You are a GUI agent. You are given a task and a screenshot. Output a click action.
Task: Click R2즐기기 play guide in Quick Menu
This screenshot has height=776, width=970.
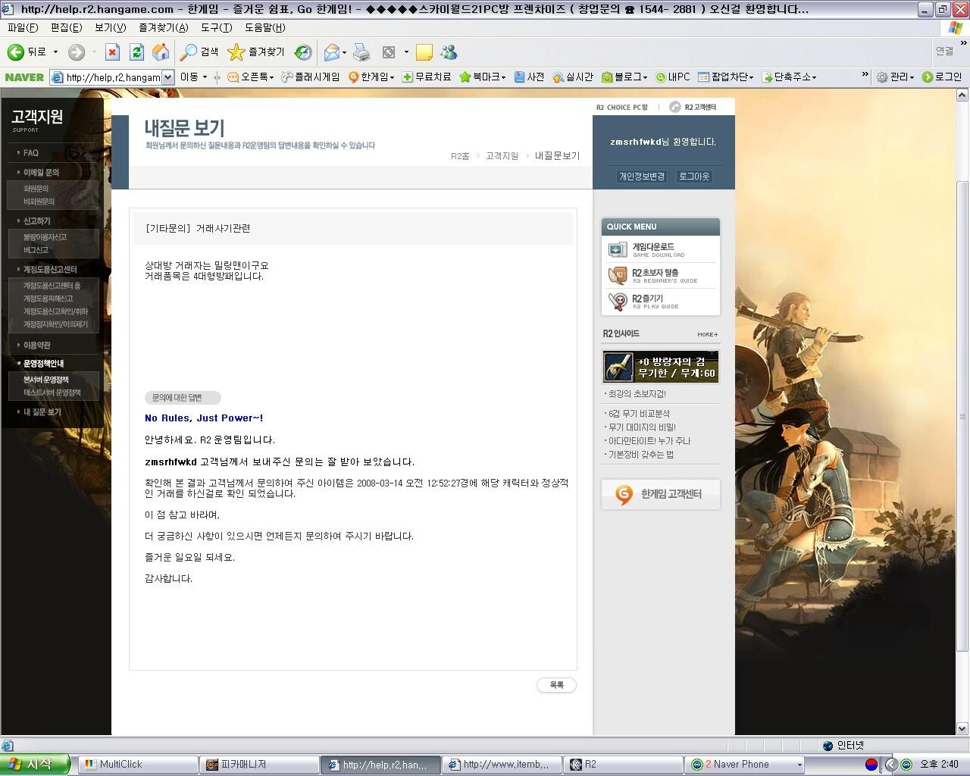point(661,301)
